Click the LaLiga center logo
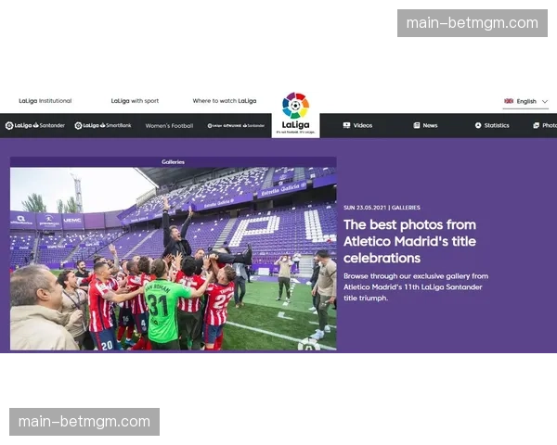The height and width of the screenshot is (445, 557). (x=295, y=113)
